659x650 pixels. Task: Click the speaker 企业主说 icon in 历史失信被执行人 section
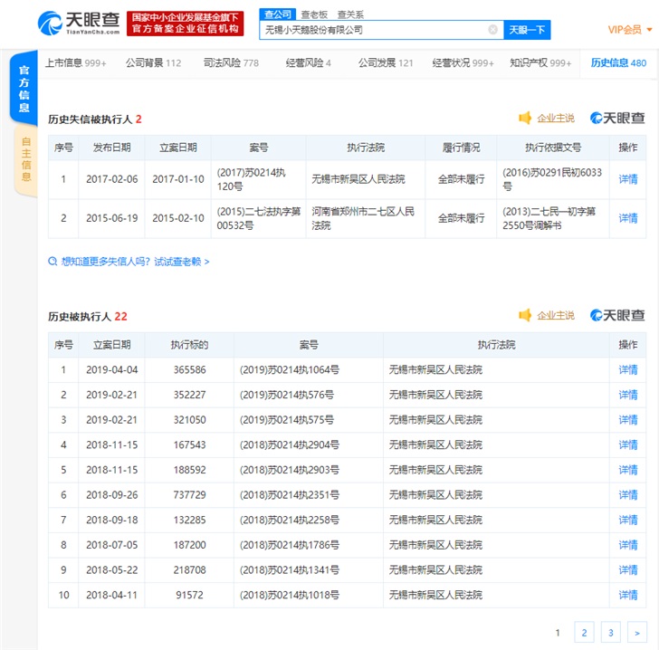tap(525, 119)
